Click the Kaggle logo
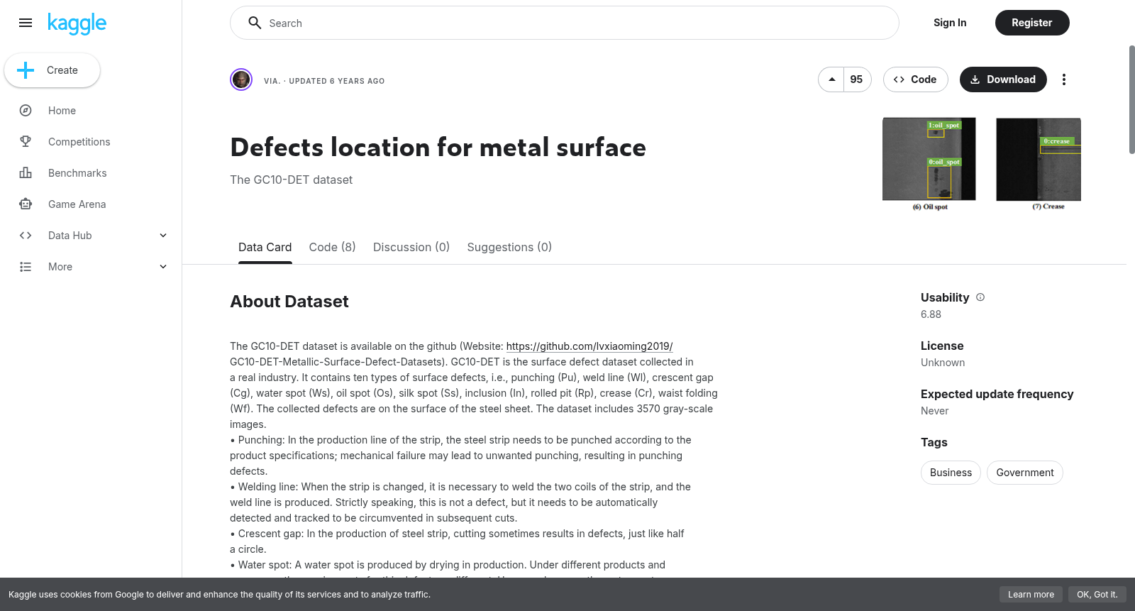1135x611 pixels. (x=77, y=23)
